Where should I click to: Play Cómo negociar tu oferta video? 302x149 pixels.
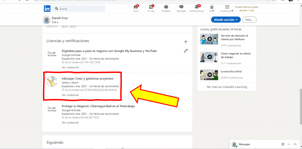click(209, 57)
